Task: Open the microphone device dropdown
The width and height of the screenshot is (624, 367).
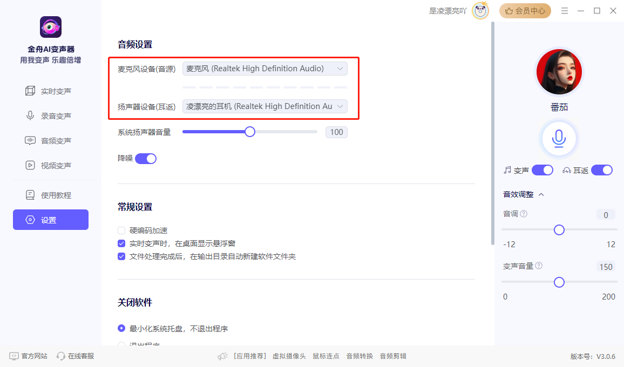Action: coord(264,69)
